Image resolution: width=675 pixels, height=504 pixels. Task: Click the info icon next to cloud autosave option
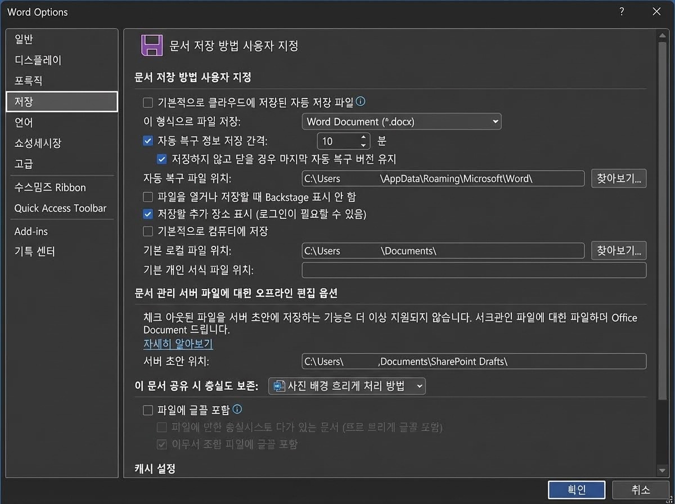[361, 101]
